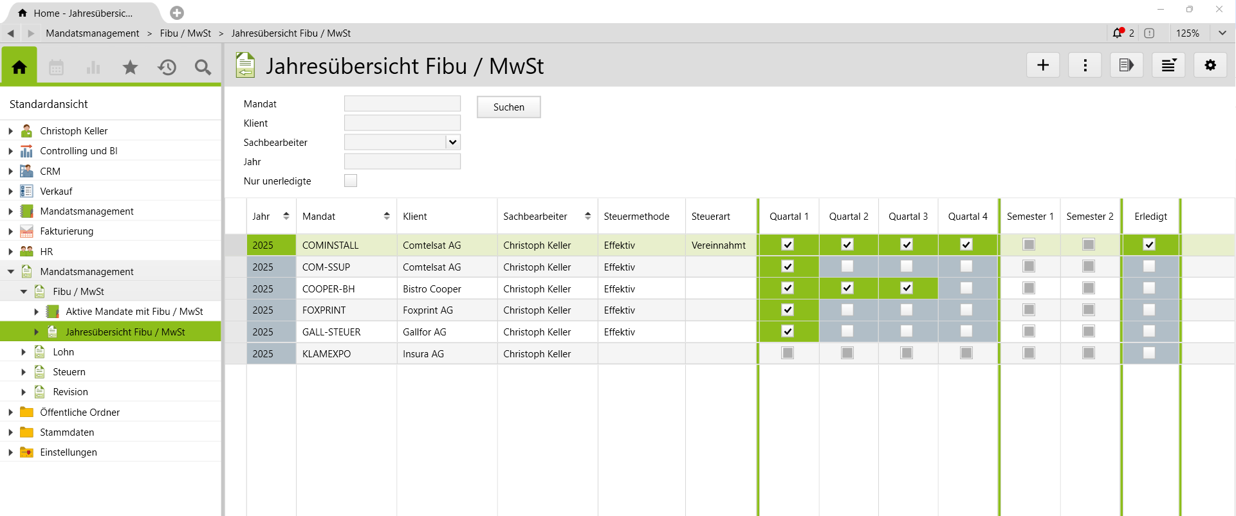Toggle Quartal 4 checkbox for COOPER-BH
Viewport: 1236px width, 516px height.
[966, 288]
